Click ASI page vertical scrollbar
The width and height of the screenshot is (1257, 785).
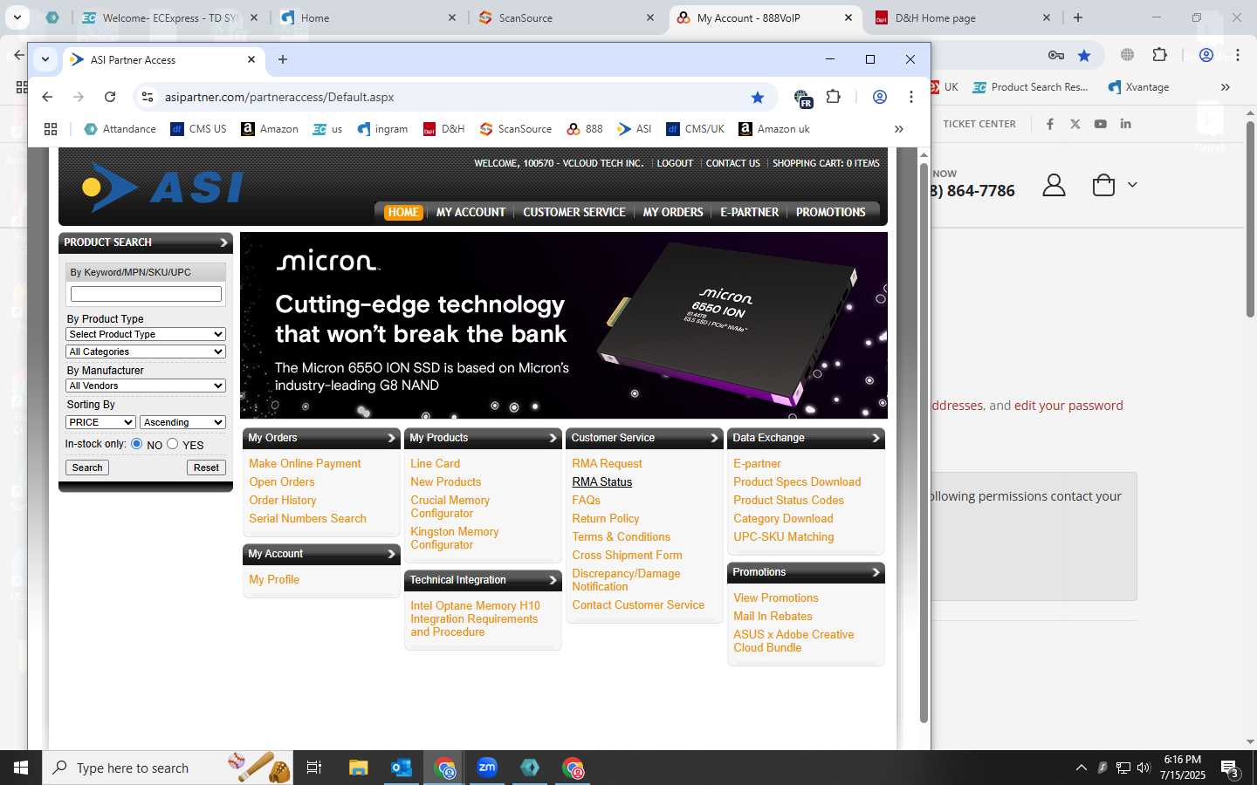924,443
